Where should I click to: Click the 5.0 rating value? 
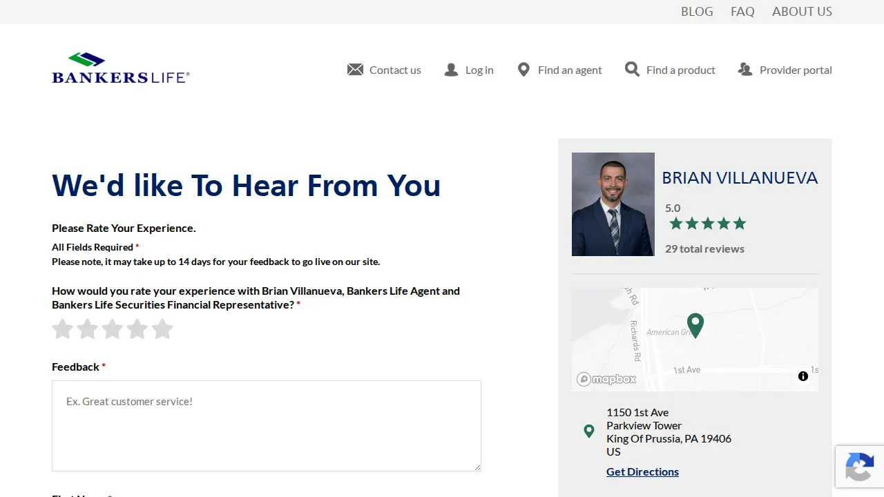pos(673,208)
